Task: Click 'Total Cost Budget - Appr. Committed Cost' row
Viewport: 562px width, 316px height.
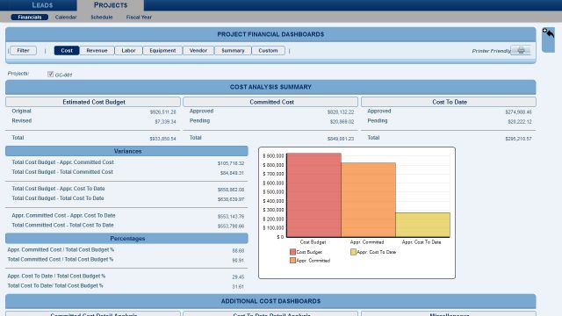Action: click(x=126, y=162)
